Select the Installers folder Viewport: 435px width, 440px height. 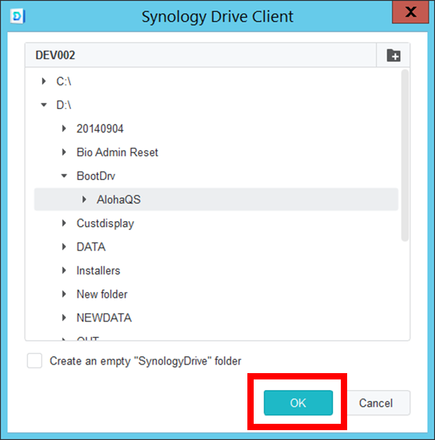coord(98,270)
